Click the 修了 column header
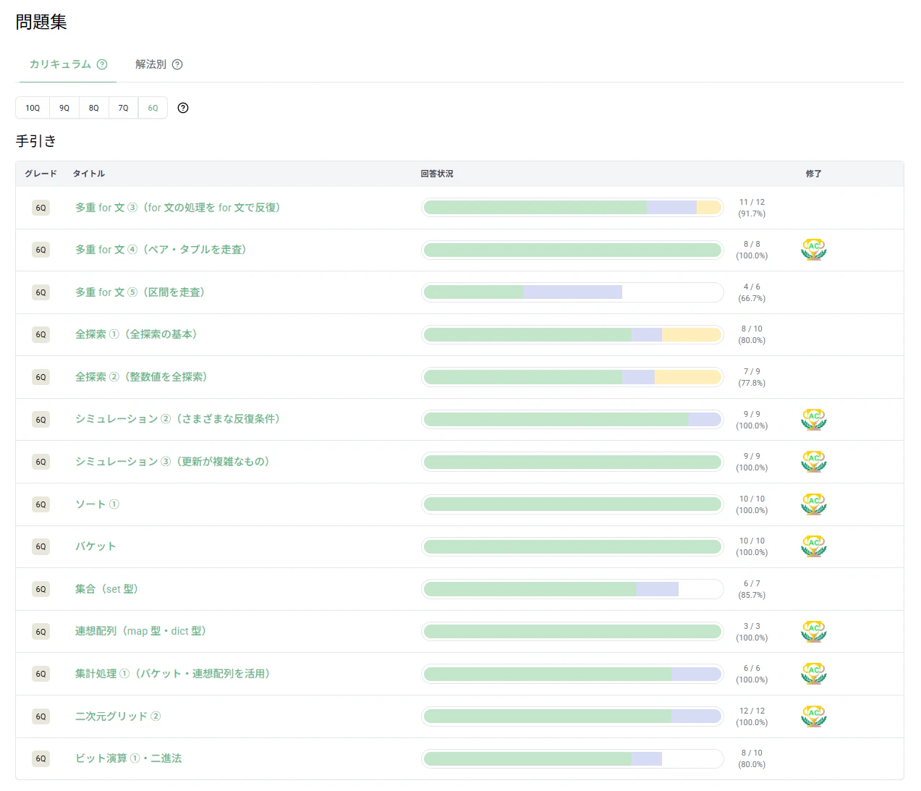921x791 pixels. 814,174
